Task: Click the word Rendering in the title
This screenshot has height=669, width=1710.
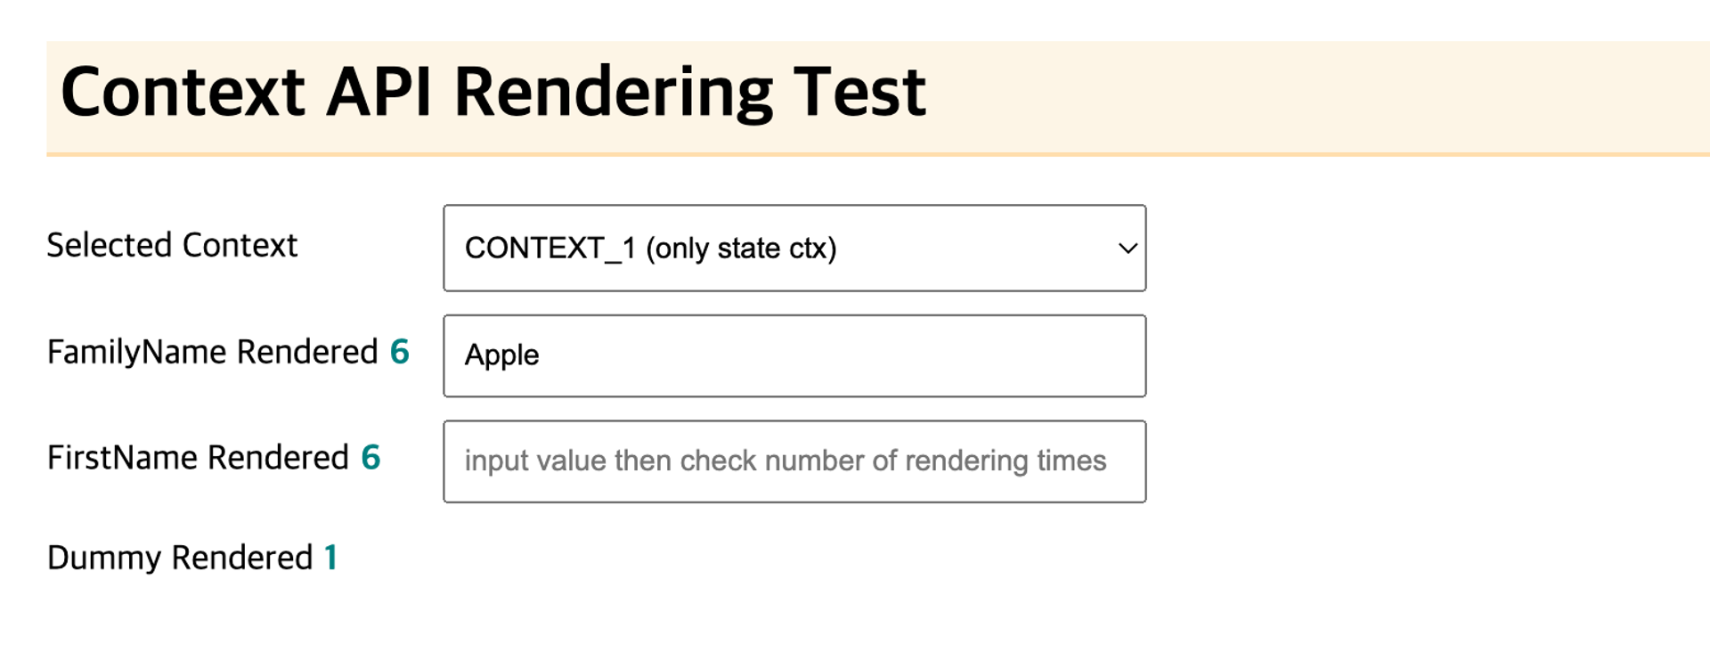Action: tap(614, 92)
